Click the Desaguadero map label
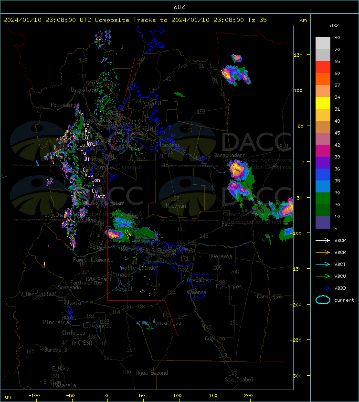The image size is (359, 402). 230,155
